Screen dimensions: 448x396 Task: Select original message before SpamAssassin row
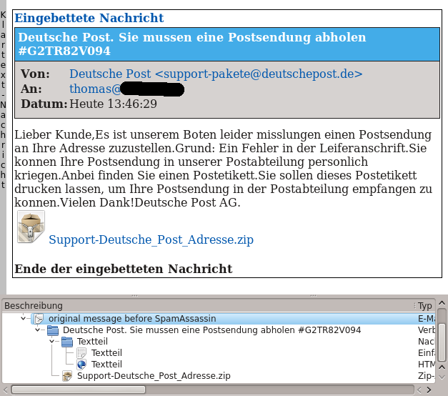[x=132, y=318]
